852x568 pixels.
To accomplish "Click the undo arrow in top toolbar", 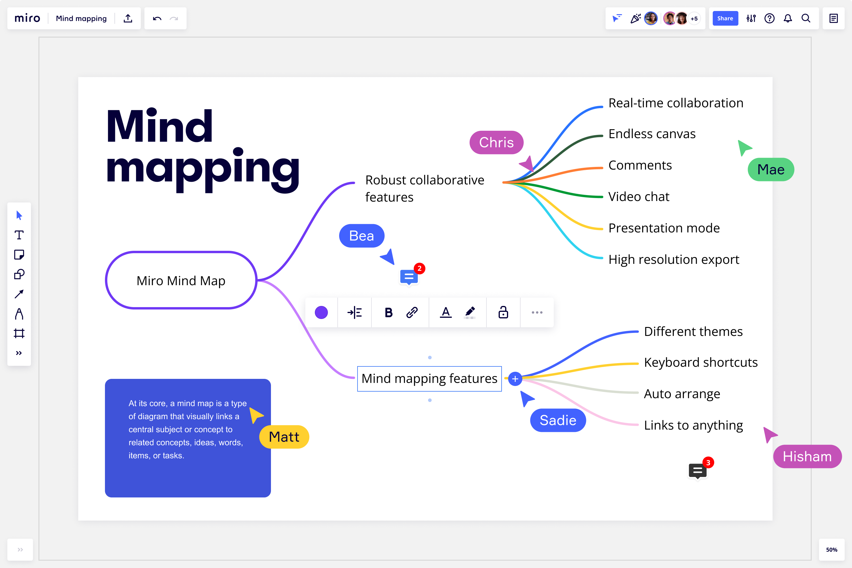I will click(157, 17).
